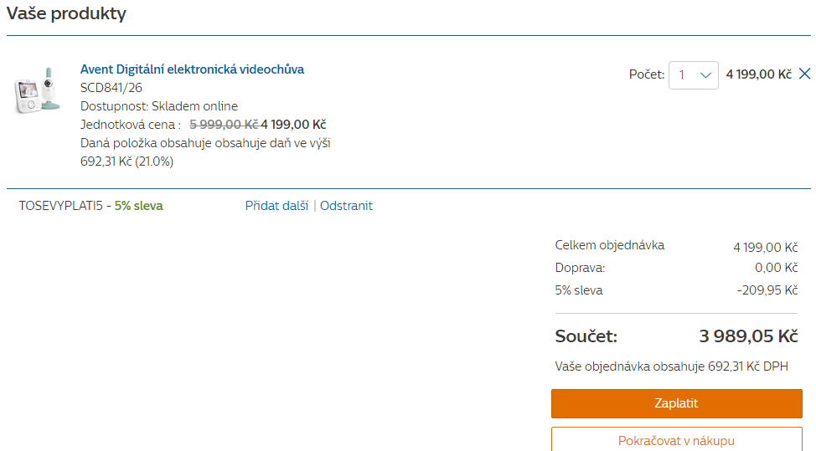Open the Počet quantity dropdown

click(693, 74)
